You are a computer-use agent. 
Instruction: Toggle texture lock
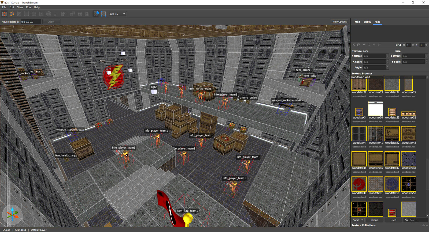(96, 14)
